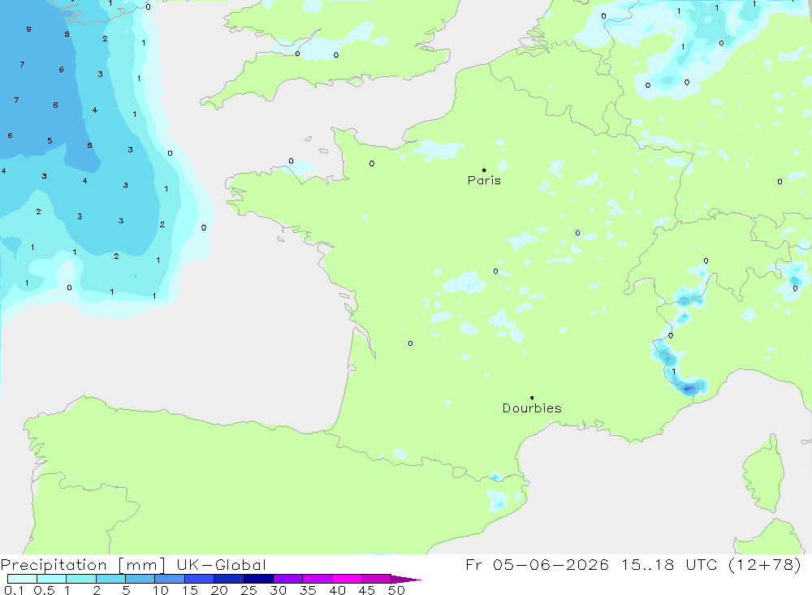The height and width of the screenshot is (595, 812).
Task: Click the '25' legend scale label
Action: click(x=248, y=590)
